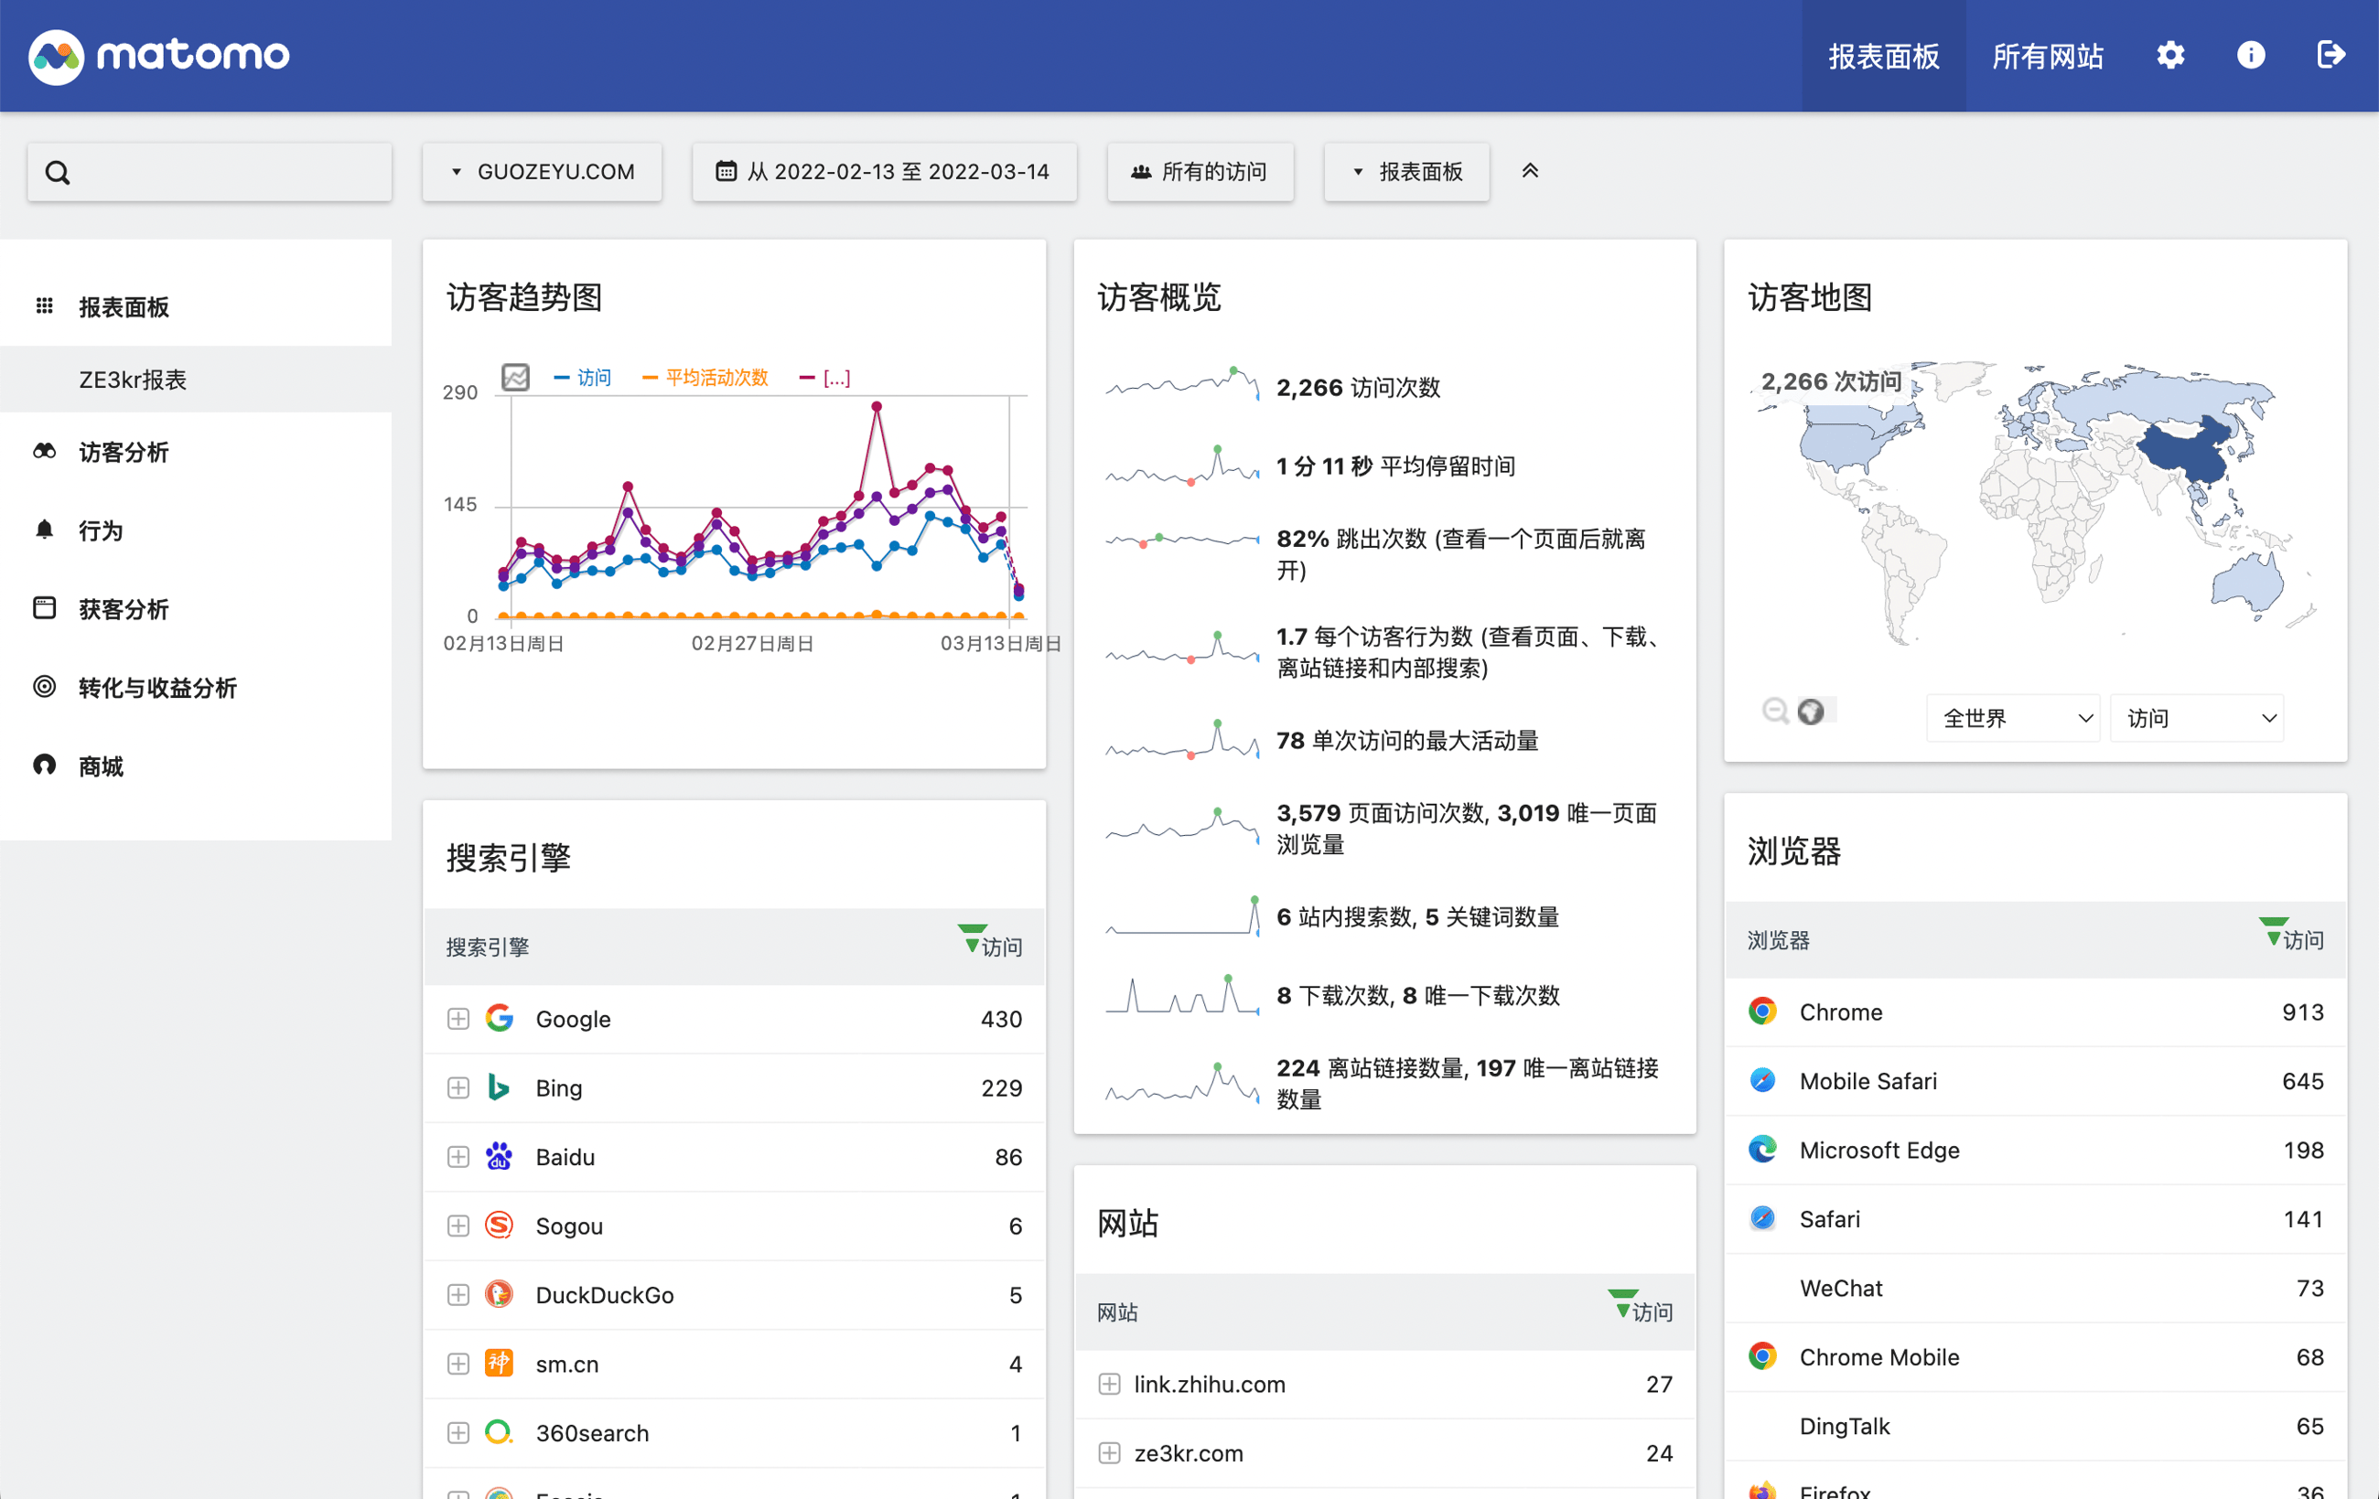The height and width of the screenshot is (1499, 2379).
Task: Expand the link.zhihu.com website row
Action: [x=1109, y=1383]
